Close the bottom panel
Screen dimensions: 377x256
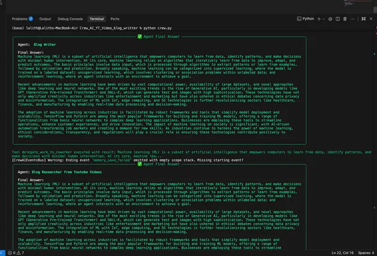click(x=371, y=19)
